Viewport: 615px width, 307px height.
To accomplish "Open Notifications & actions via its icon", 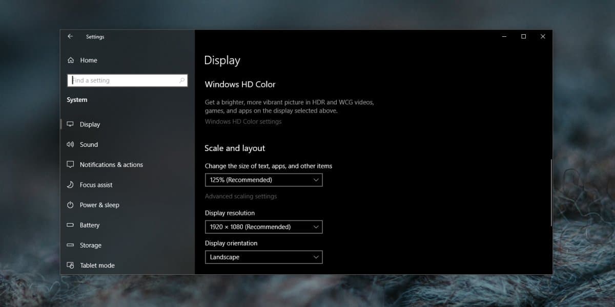I will (71, 165).
